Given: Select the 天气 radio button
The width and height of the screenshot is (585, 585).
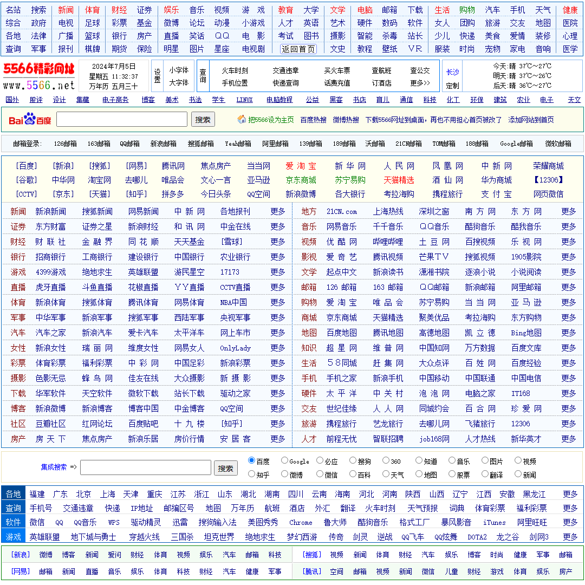Looking at the screenshot, I should pyautogui.click(x=386, y=474).
